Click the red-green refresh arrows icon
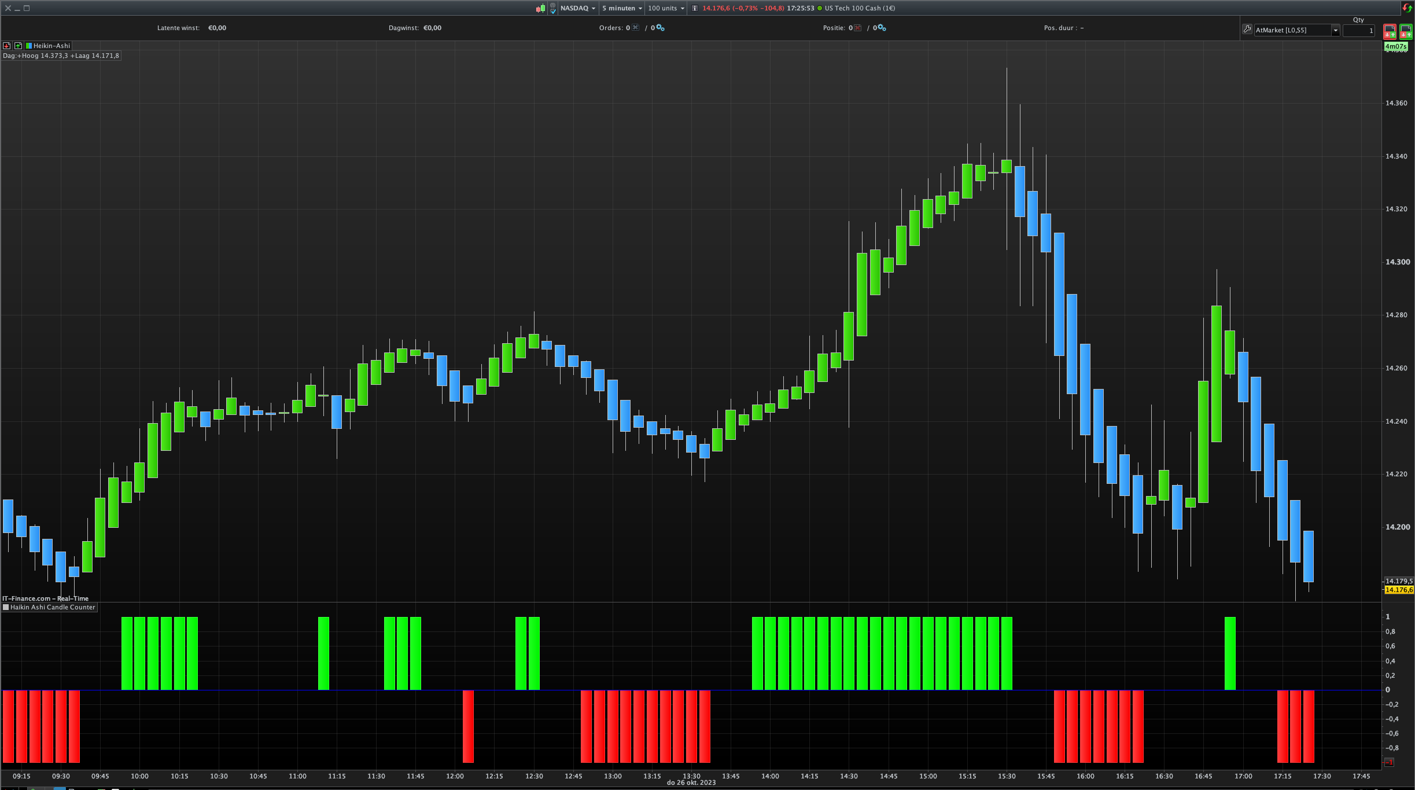This screenshot has width=1415, height=790. tap(1407, 8)
